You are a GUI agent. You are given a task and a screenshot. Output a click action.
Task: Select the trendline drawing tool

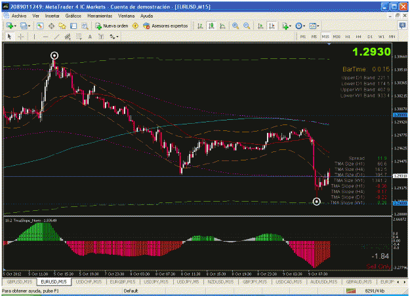pyautogui.click(x=56, y=37)
